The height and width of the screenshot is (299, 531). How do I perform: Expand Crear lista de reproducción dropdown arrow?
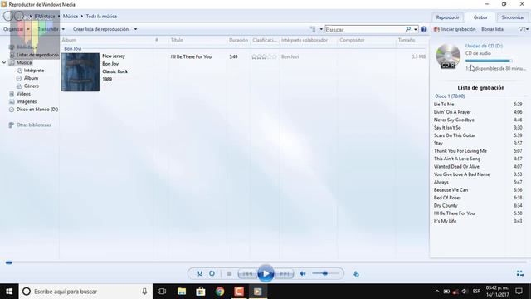point(135,30)
